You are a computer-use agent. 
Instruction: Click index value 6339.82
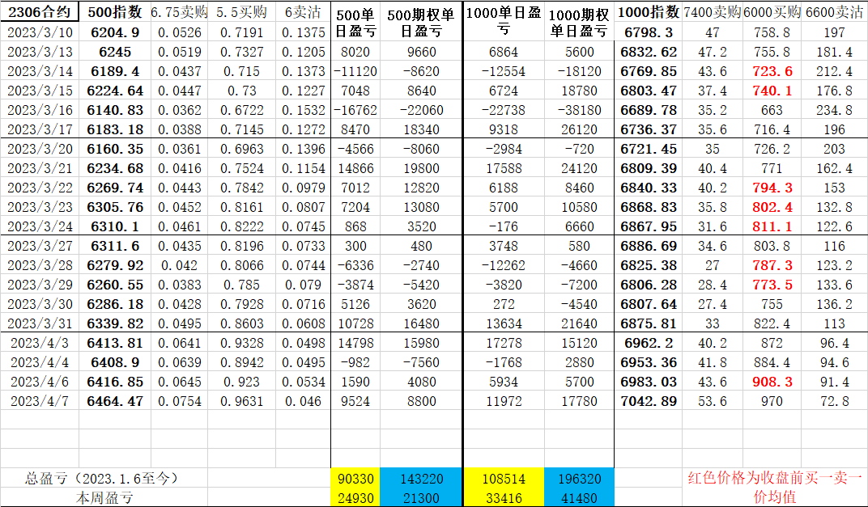pyautogui.click(x=115, y=323)
